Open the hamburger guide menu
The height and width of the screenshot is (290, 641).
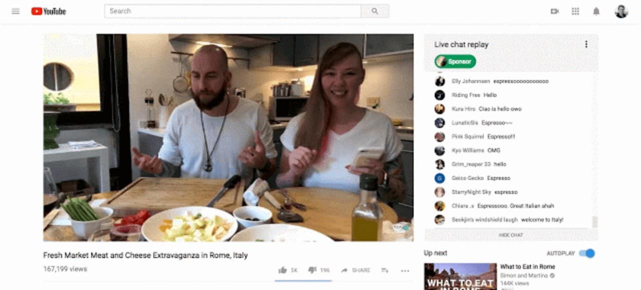16,11
